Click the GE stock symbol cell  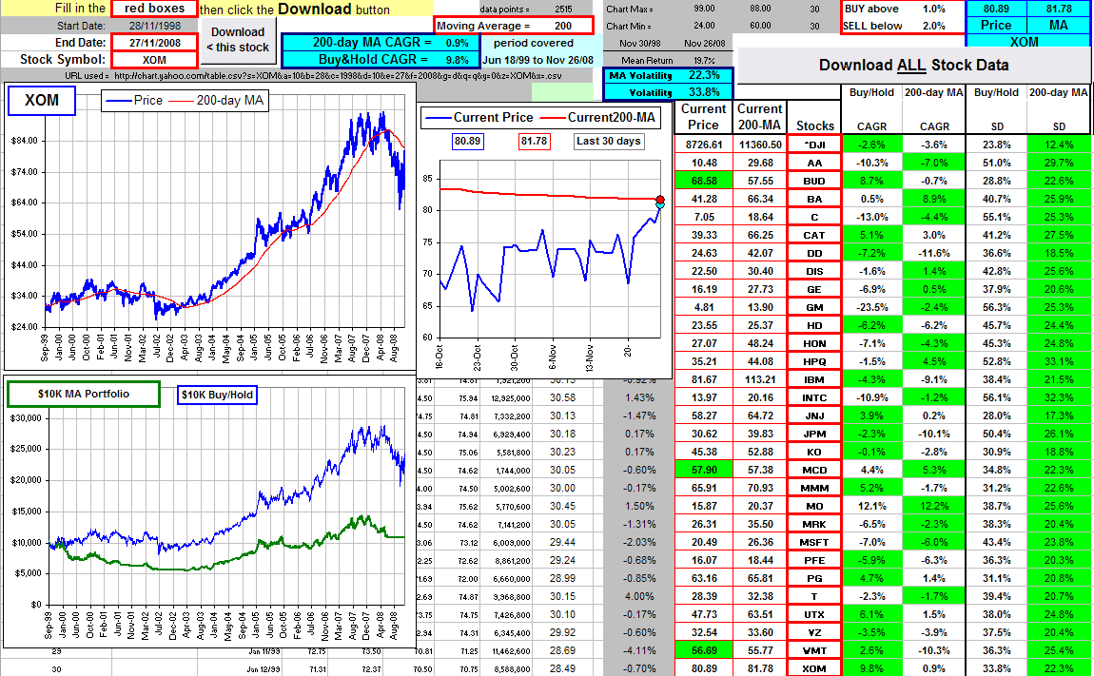pyautogui.click(x=814, y=290)
